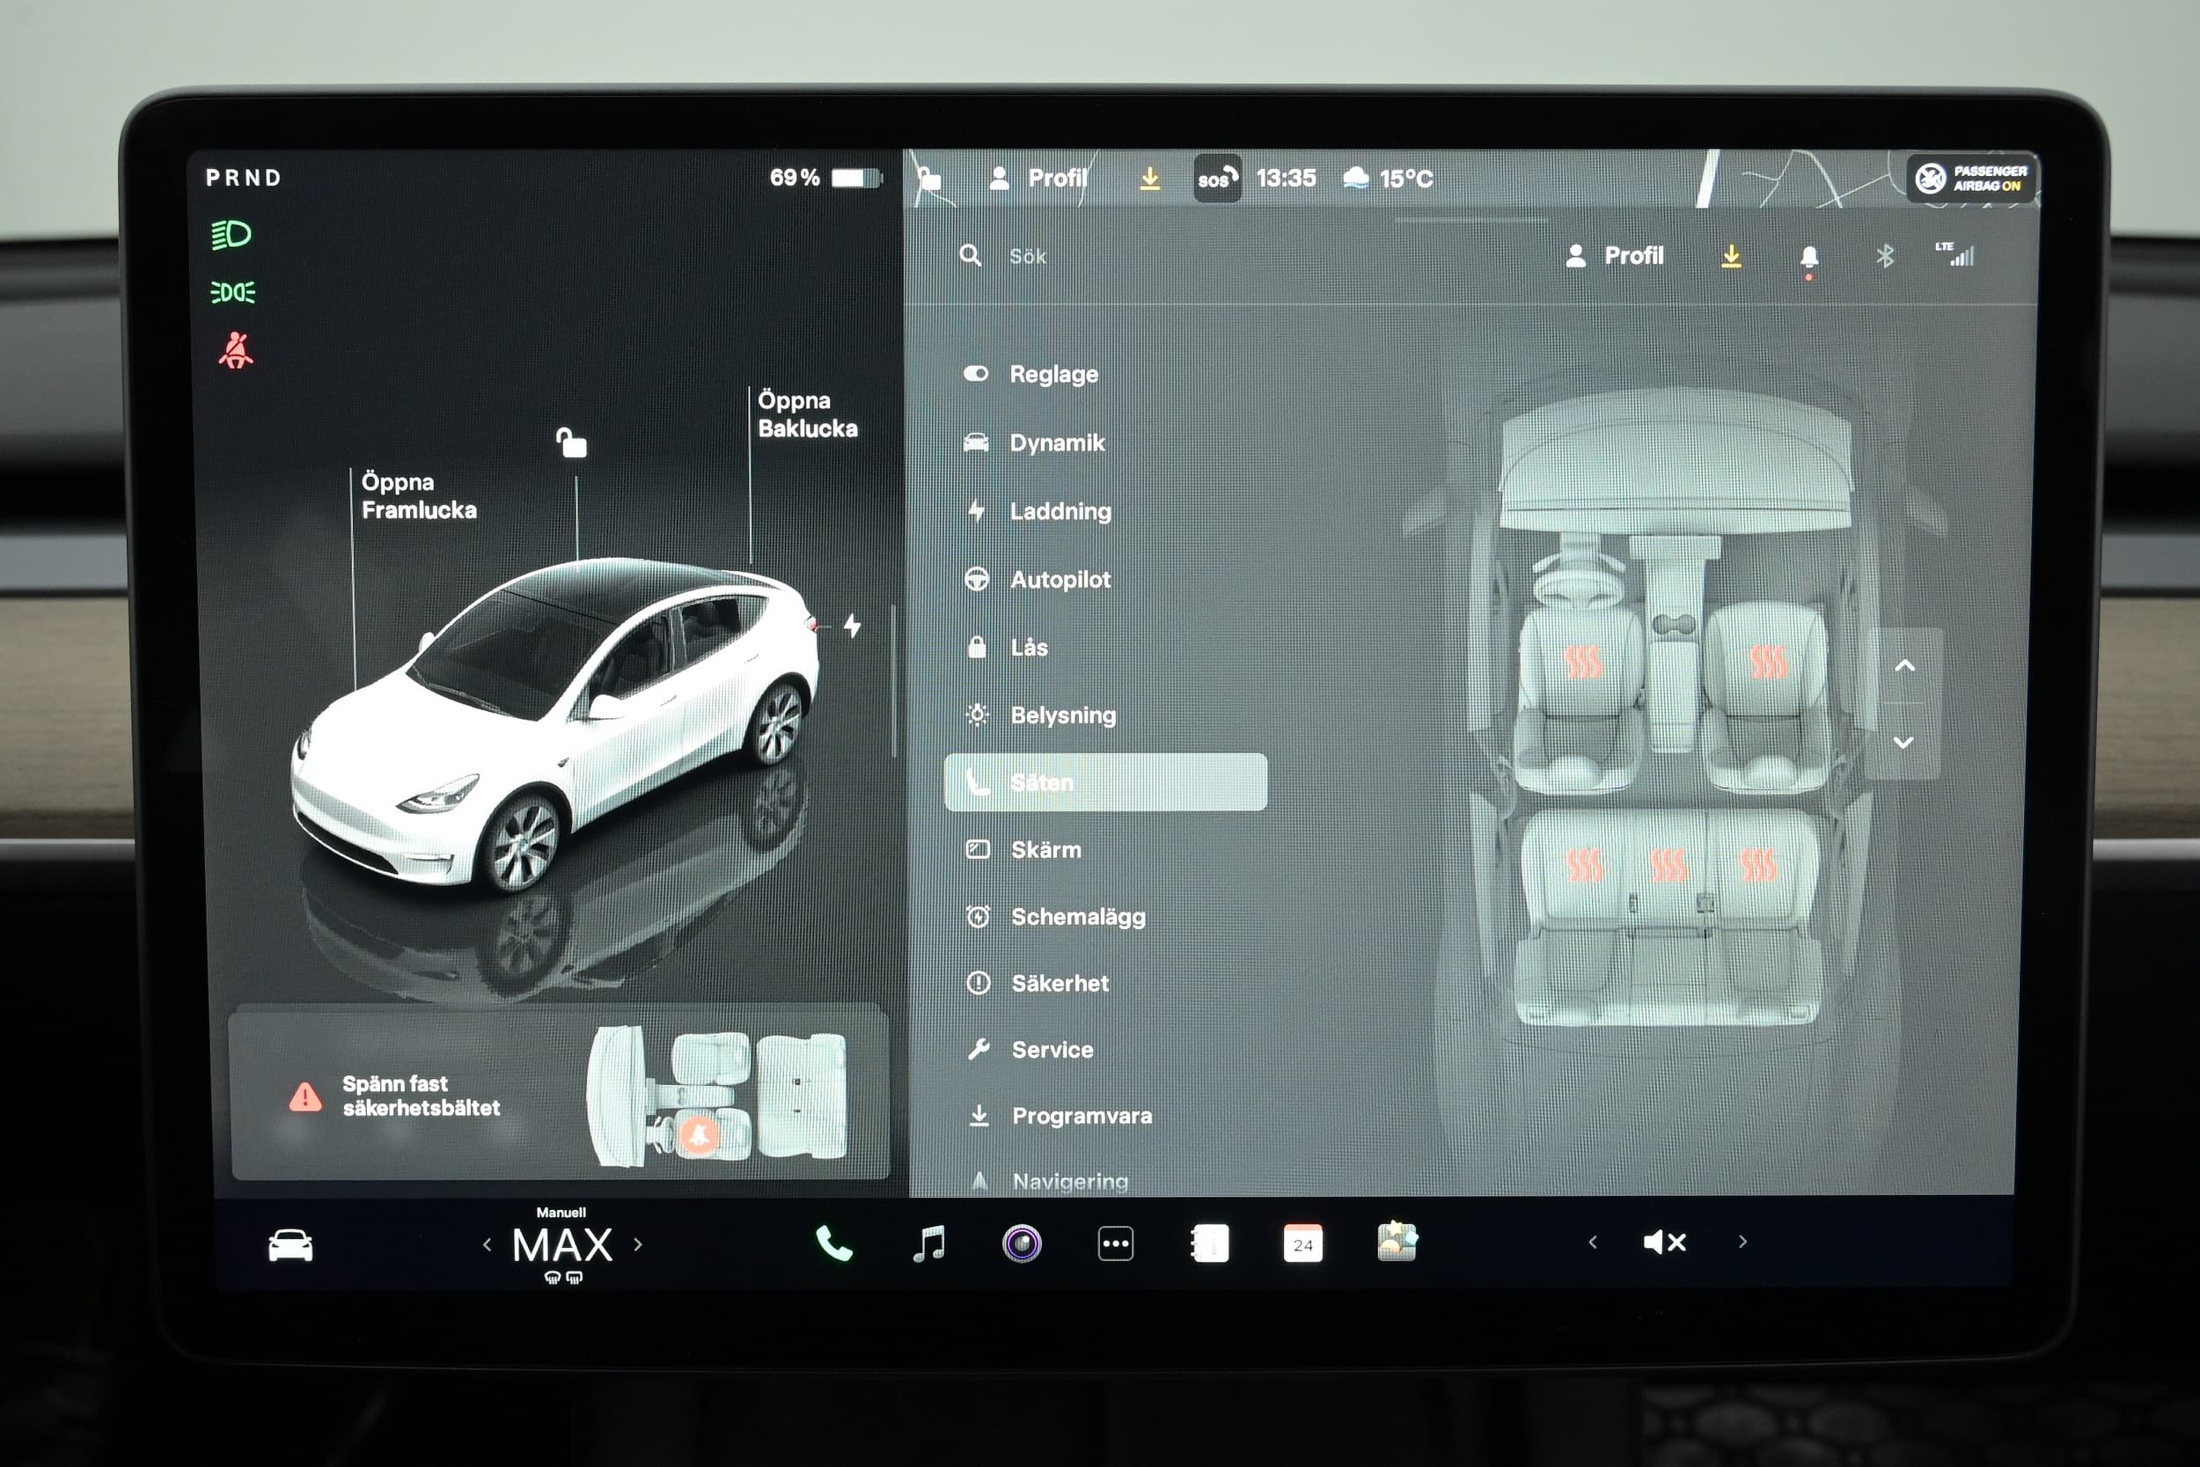This screenshot has width=2200, height=1467.
Task: Tap the weather cloud 15°C indicator
Action: pyautogui.click(x=1387, y=178)
